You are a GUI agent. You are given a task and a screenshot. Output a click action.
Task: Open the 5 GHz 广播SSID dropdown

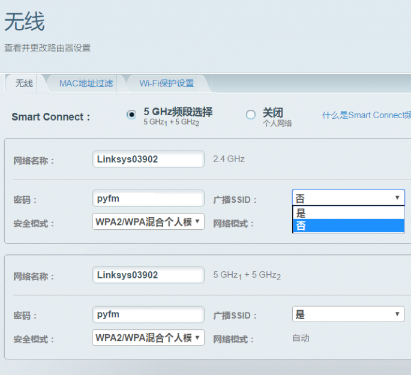(349, 314)
